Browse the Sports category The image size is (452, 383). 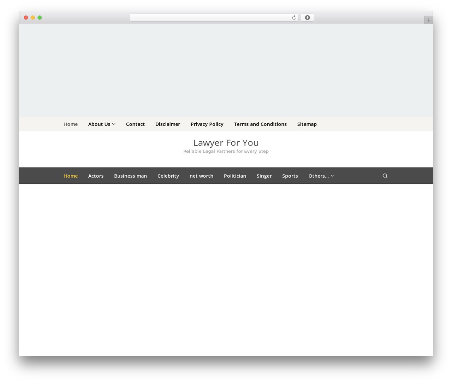coord(290,176)
